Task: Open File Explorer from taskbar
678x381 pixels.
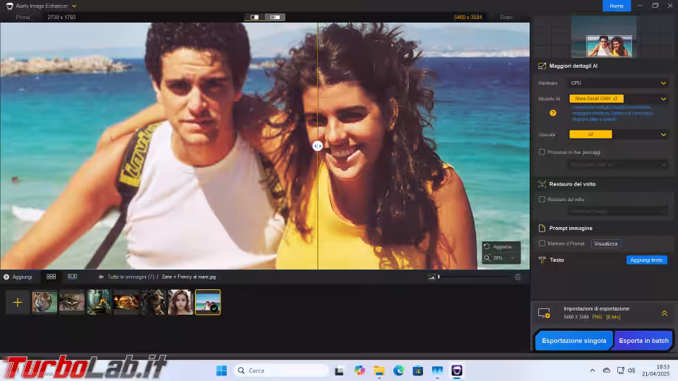Action: 379,370
